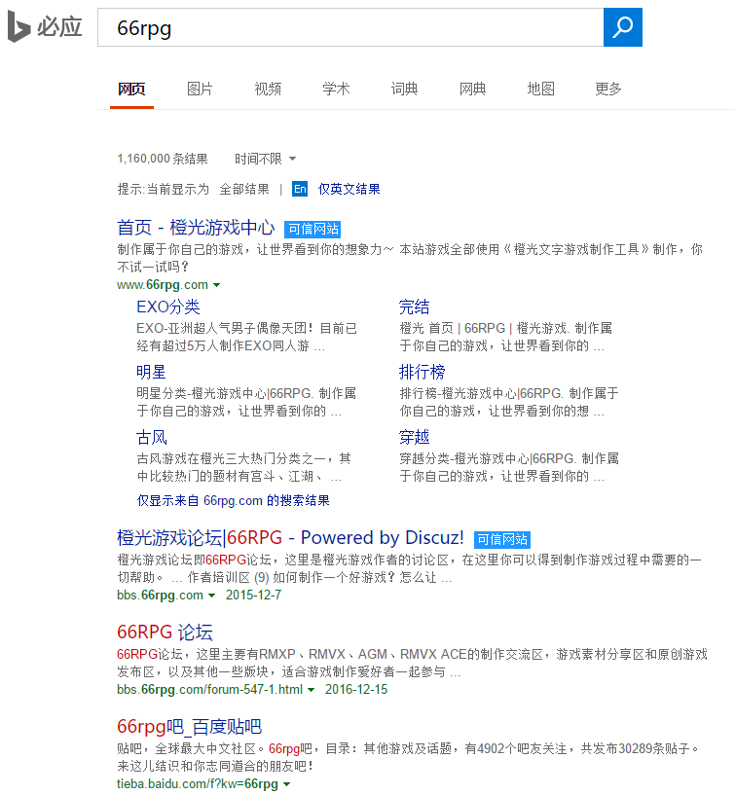
Task: Focus the search box containing 66rpg
Action: pyautogui.click(x=350, y=27)
